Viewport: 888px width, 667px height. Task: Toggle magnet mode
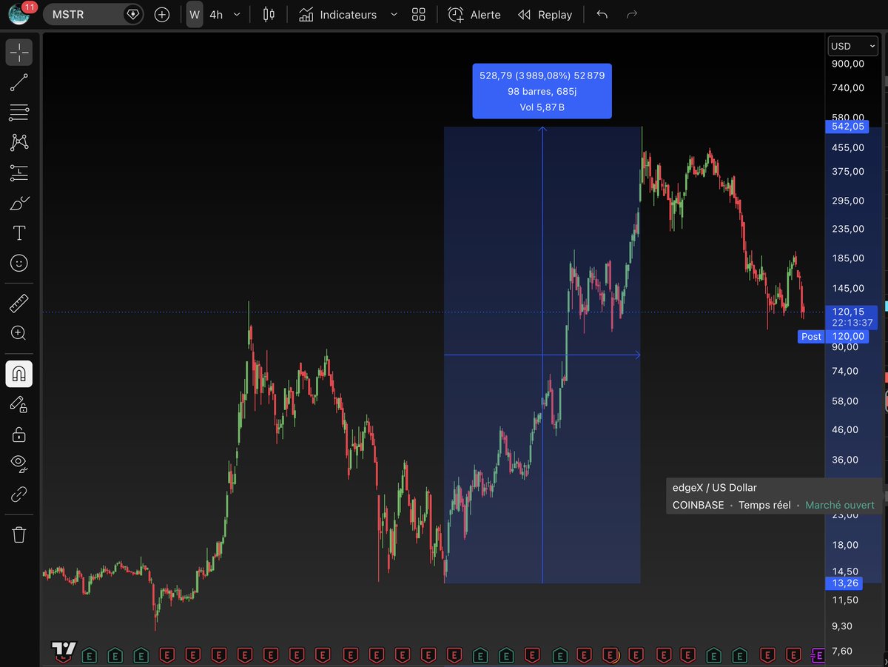19,374
